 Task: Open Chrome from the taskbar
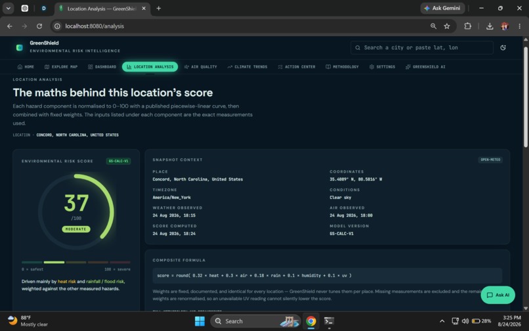(x=310, y=321)
